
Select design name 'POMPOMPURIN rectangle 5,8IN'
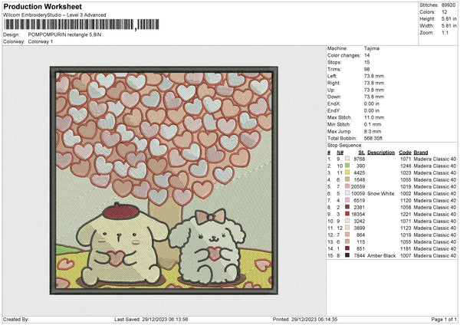64,34
